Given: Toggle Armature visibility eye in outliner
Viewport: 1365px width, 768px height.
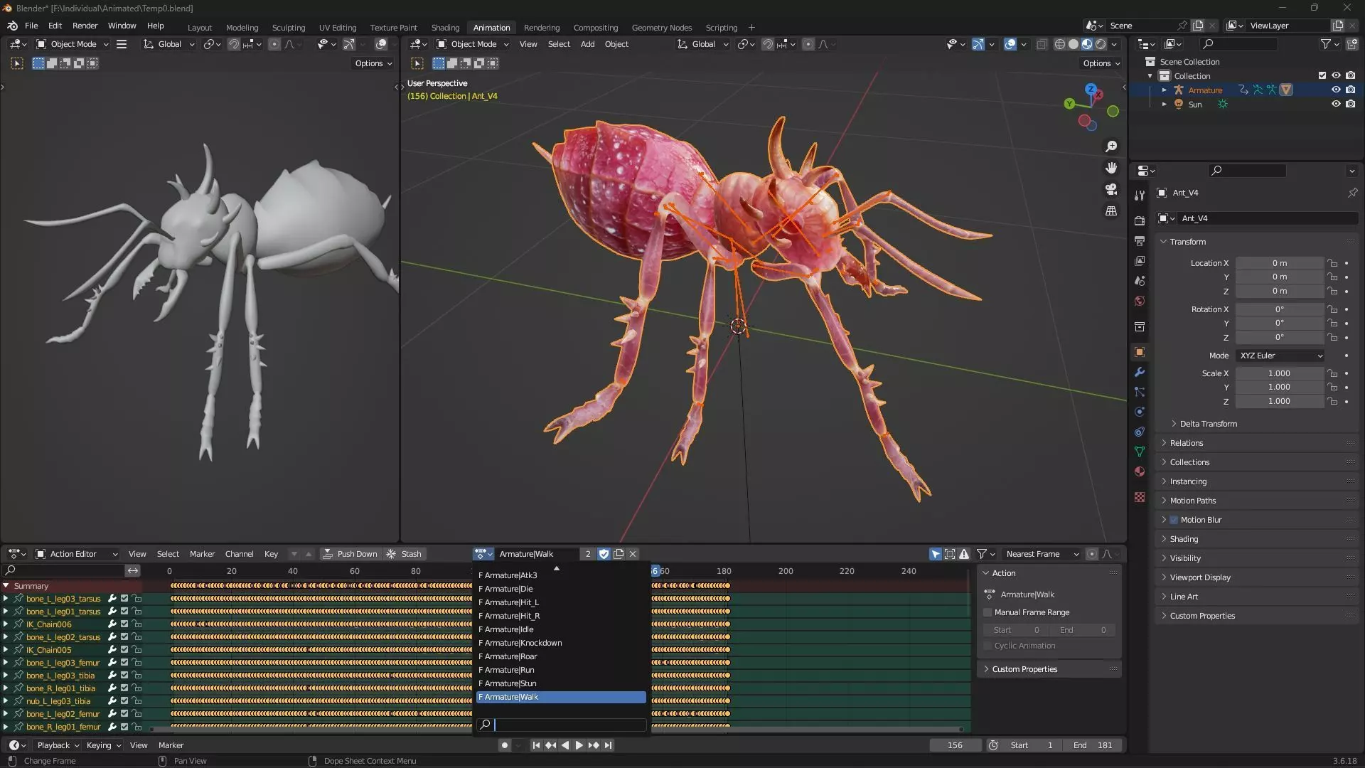Looking at the screenshot, I should point(1336,90).
